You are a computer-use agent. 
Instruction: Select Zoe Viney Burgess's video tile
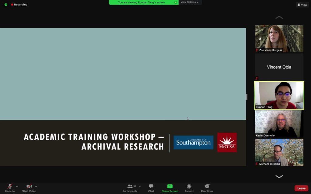[279, 38]
